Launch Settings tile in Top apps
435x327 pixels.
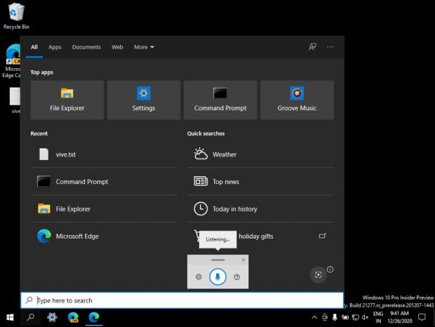coord(143,100)
